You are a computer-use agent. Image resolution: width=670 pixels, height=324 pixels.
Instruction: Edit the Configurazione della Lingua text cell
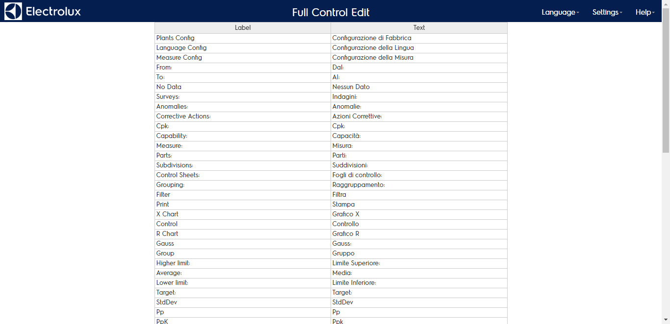pos(419,48)
